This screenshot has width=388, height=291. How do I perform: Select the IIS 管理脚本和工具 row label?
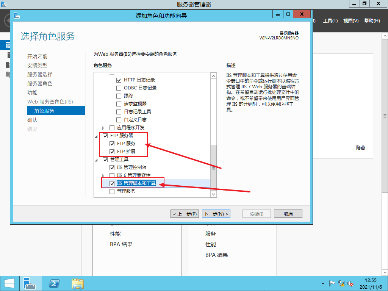[x=136, y=183]
